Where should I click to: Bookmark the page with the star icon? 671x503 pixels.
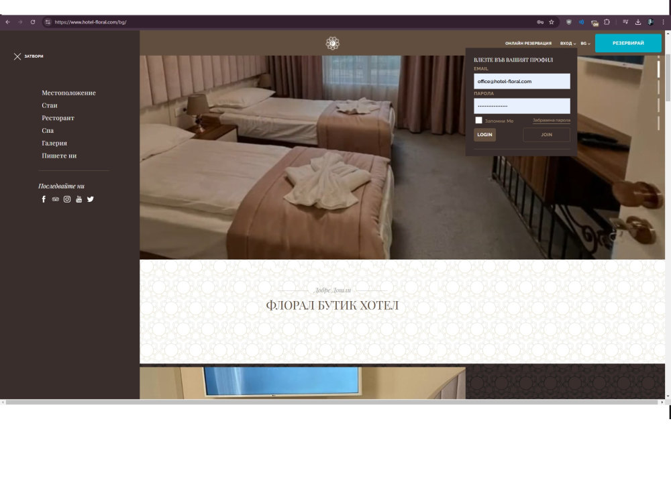pyautogui.click(x=552, y=22)
